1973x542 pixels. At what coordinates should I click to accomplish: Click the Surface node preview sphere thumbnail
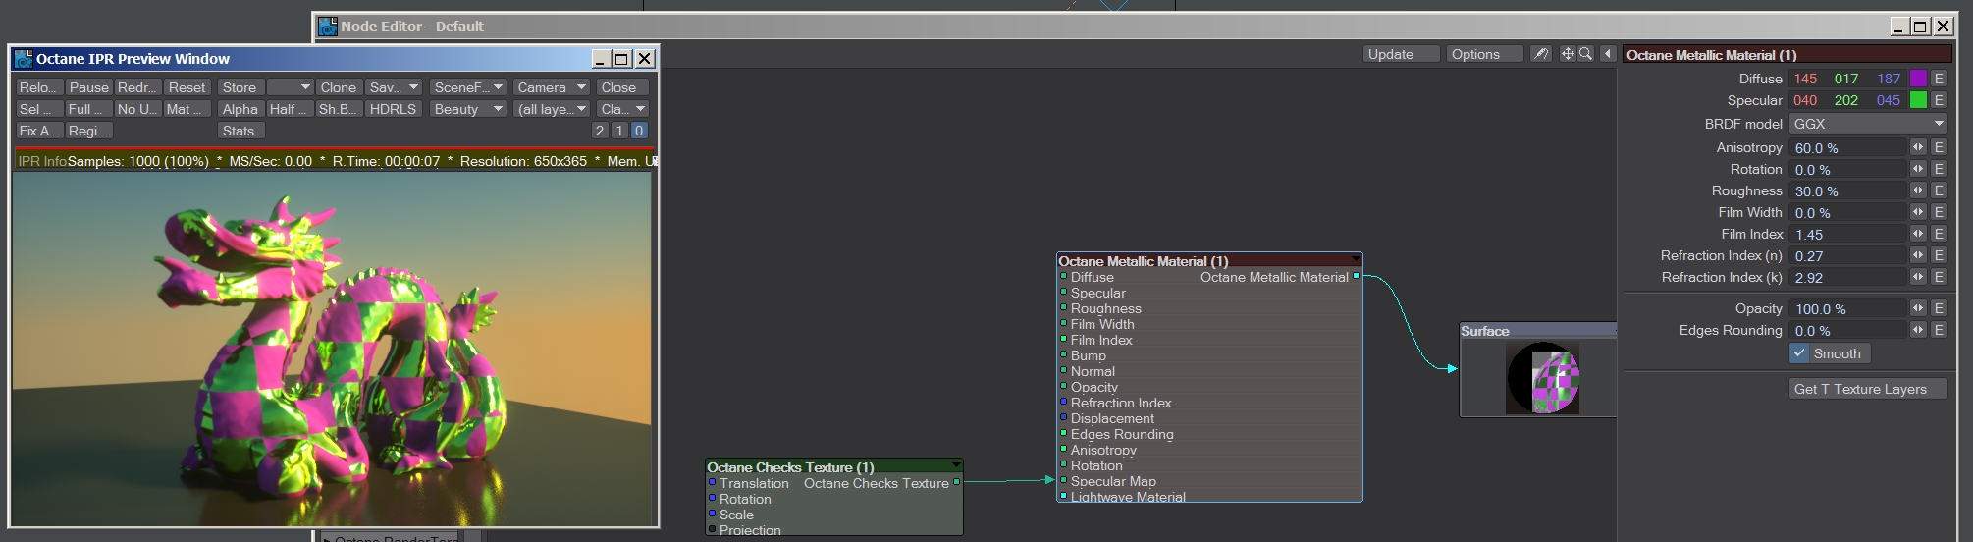pos(1543,378)
